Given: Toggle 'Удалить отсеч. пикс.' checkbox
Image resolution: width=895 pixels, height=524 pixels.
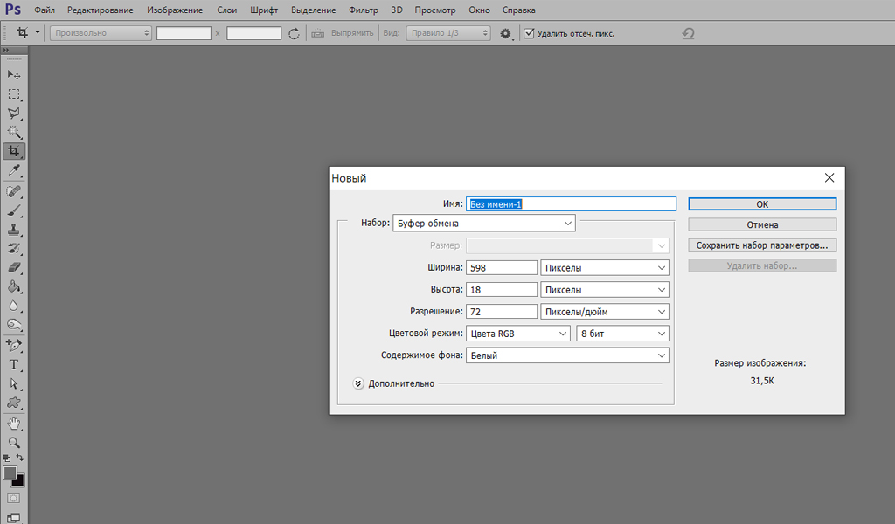Looking at the screenshot, I should [x=529, y=33].
